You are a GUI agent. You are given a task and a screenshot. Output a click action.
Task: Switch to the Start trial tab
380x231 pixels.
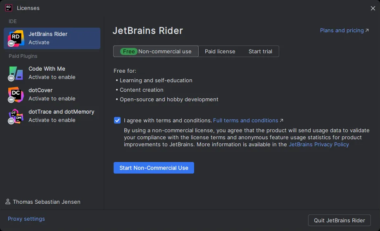260,52
